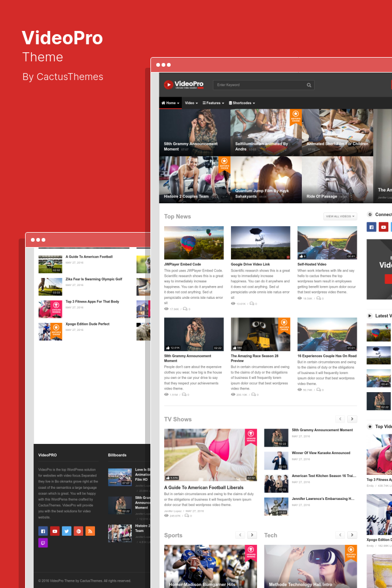Open the Video menu
This screenshot has height=588, width=392.
(x=191, y=103)
